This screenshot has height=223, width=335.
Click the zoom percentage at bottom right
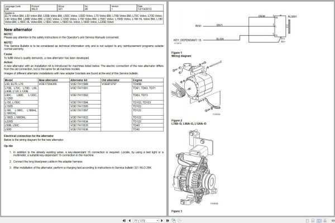(333, 220)
